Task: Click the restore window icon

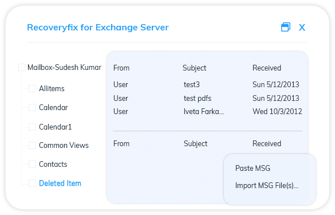Action: pos(286,27)
